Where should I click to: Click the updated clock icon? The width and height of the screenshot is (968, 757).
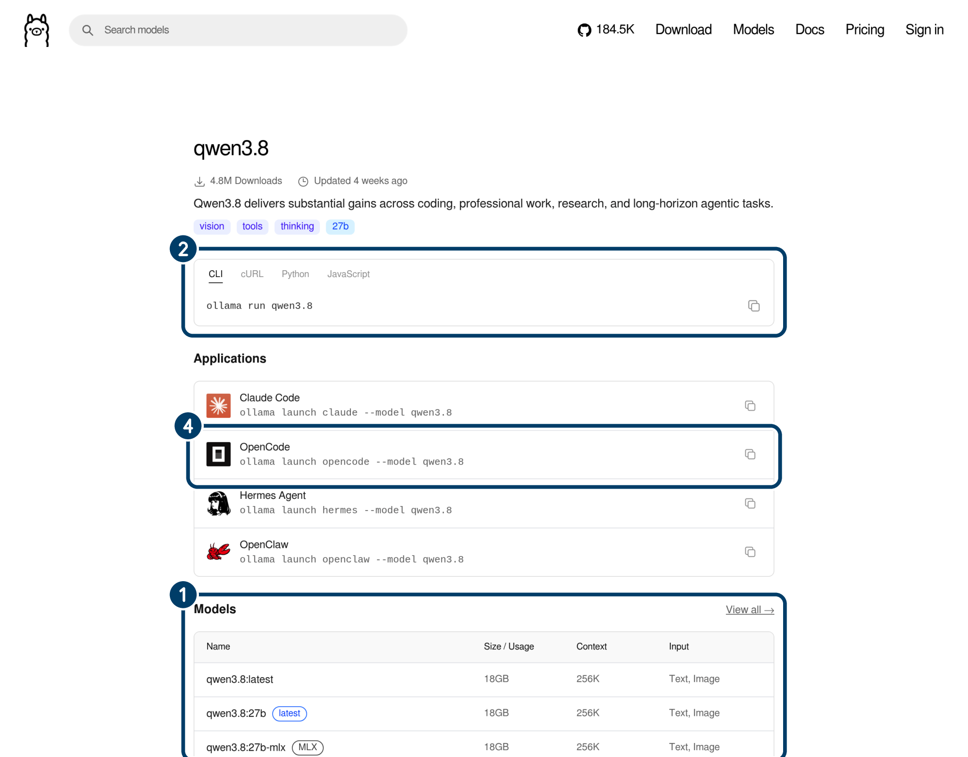(303, 181)
